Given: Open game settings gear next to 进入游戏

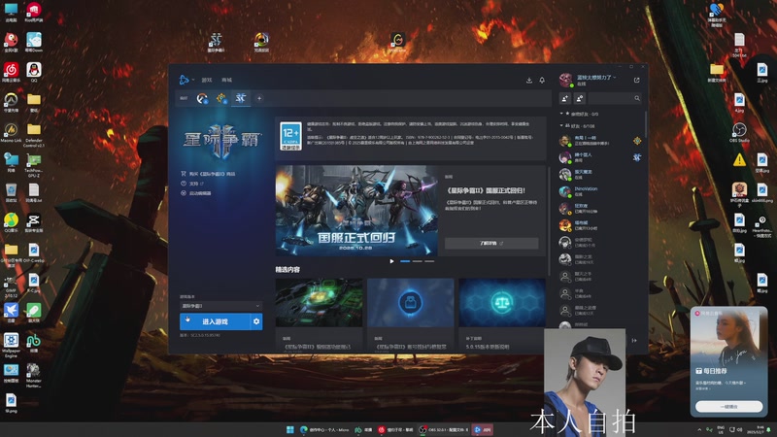Looking at the screenshot, I should [256, 321].
